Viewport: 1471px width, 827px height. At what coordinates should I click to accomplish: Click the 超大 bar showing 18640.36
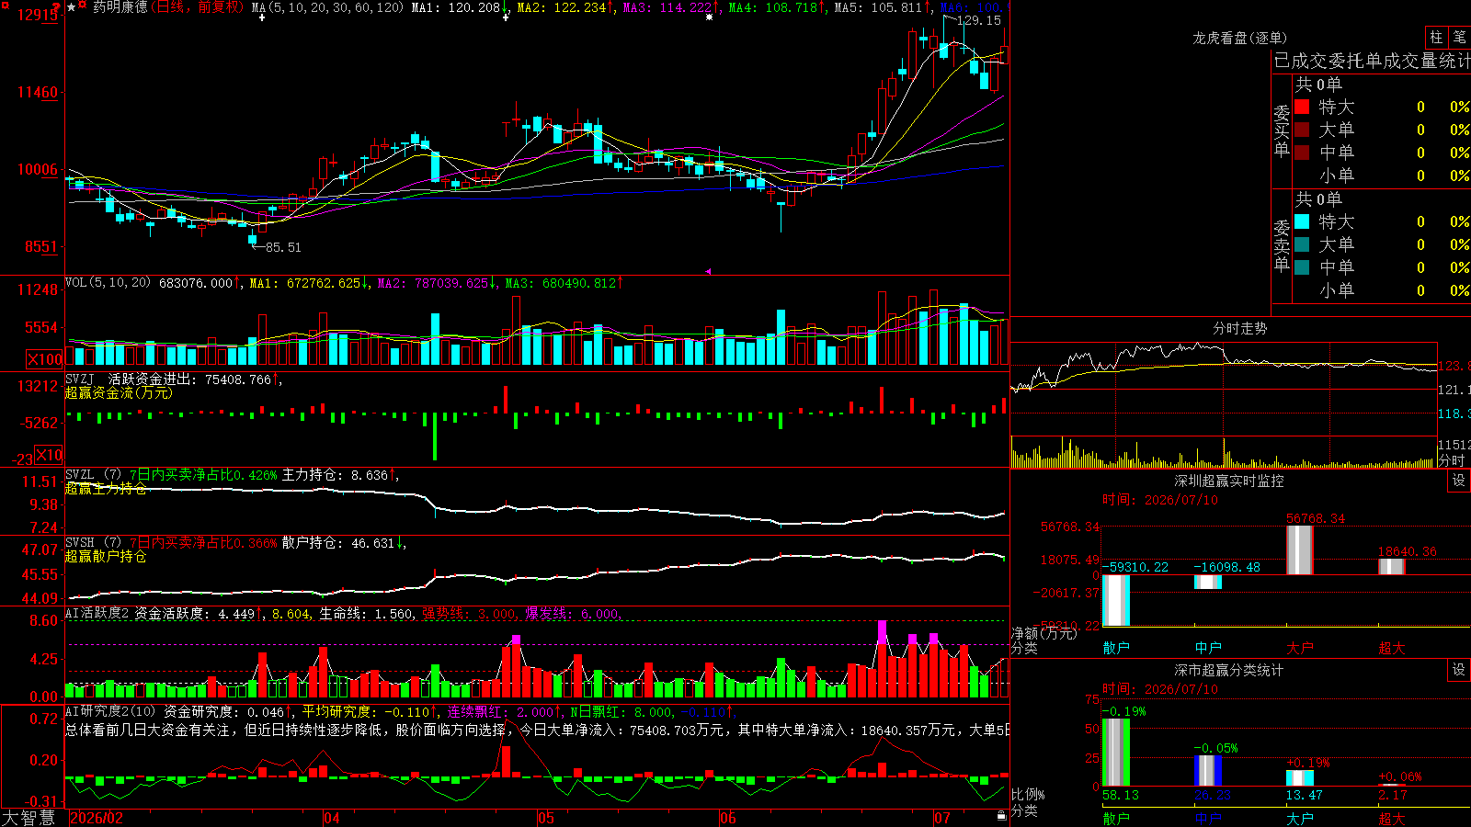[1392, 567]
